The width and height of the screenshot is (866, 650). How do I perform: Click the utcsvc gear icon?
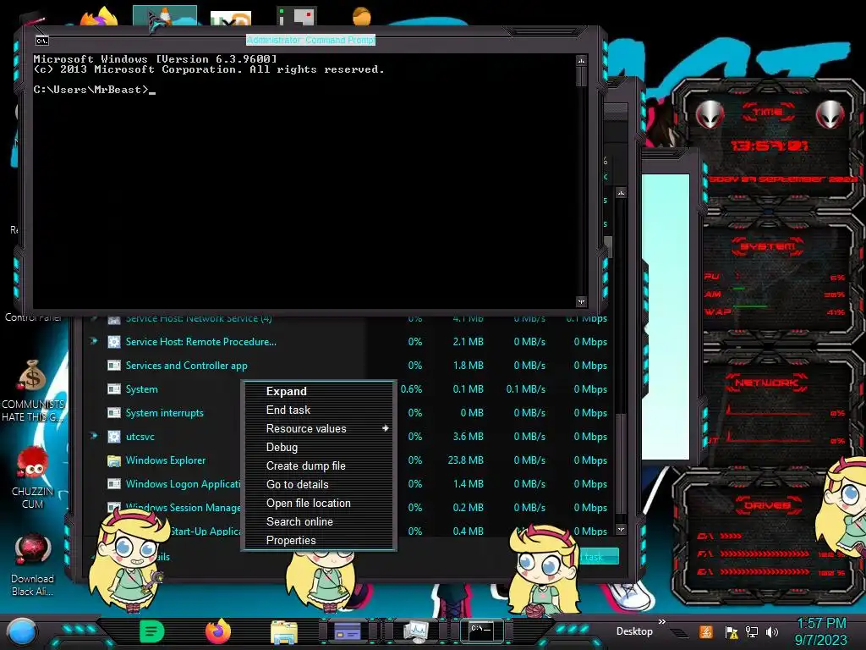114,437
